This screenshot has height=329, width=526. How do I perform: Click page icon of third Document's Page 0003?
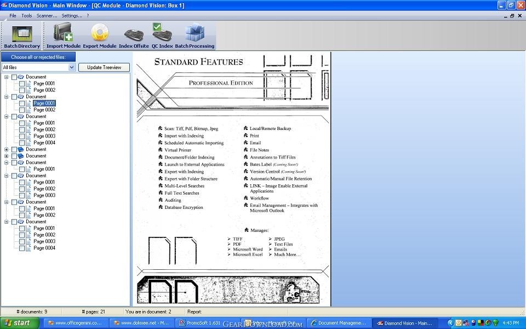click(28, 137)
